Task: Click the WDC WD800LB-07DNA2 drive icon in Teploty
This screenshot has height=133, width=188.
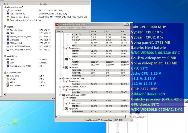Action: pyautogui.click(x=8, y=50)
